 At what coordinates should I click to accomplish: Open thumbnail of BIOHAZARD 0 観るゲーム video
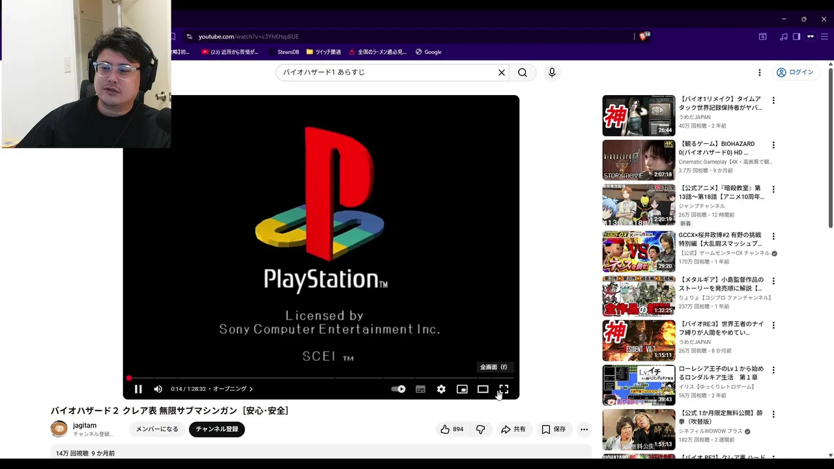(x=639, y=160)
